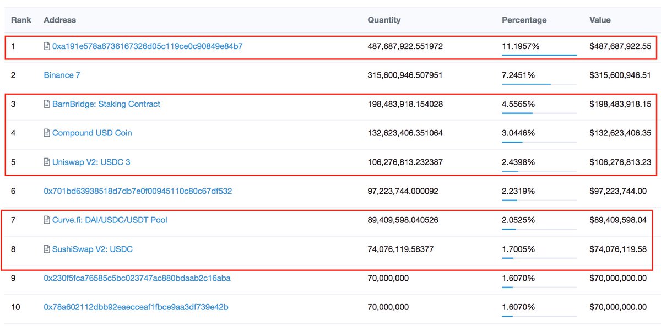Select value $106,276,813.23
This screenshot has height=326, width=661.
tap(621, 162)
